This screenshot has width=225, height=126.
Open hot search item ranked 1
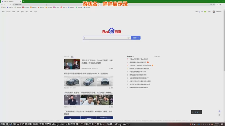[138, 62]
